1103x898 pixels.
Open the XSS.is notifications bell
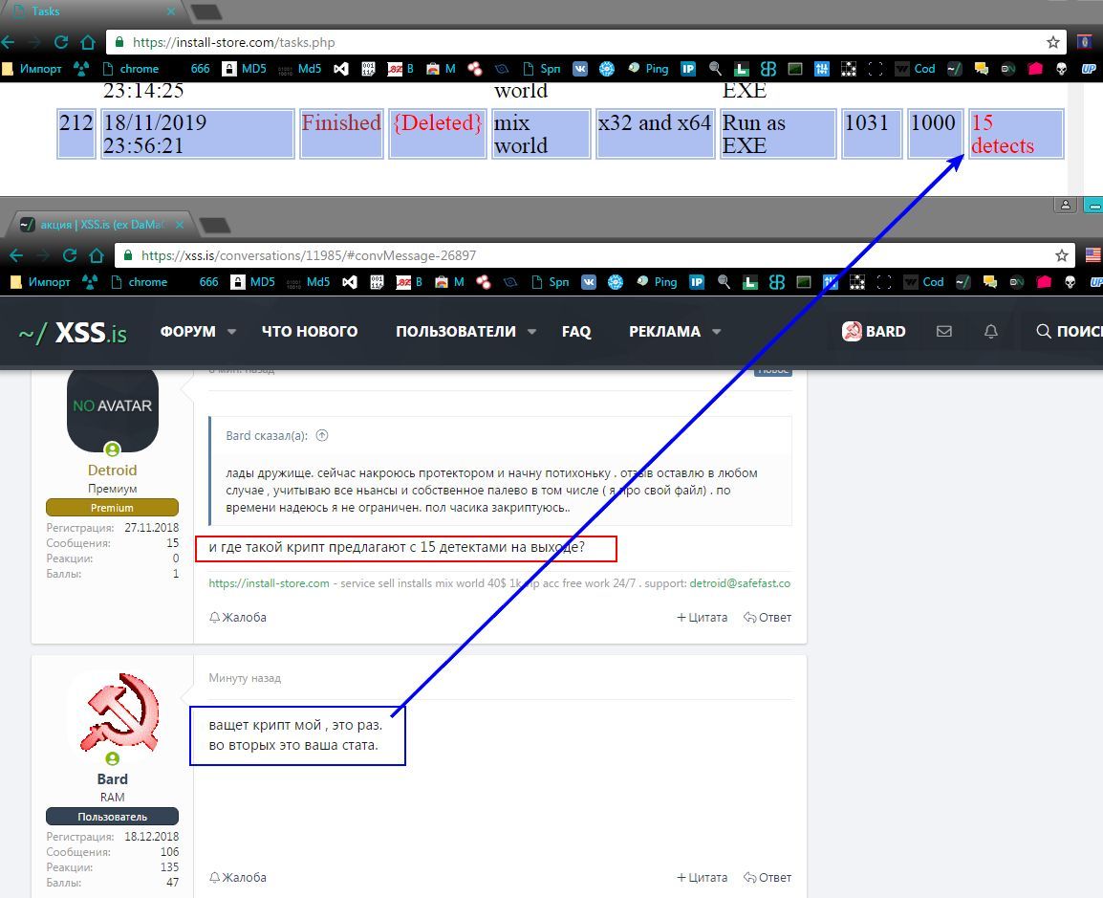[x=991, y=331]
